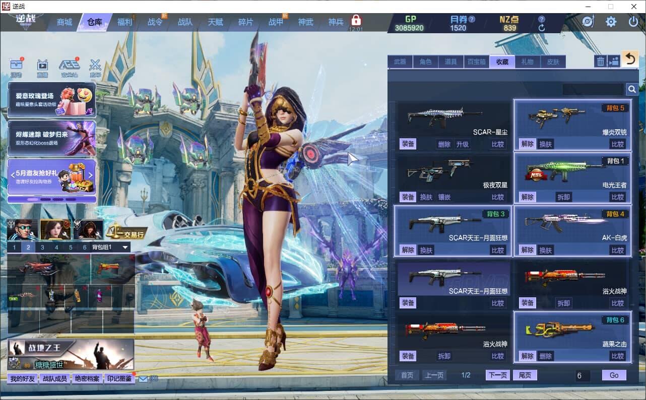
Task: Click the red lock icon in the top bar
Action: pyautogui.click(x=356, y=21)
